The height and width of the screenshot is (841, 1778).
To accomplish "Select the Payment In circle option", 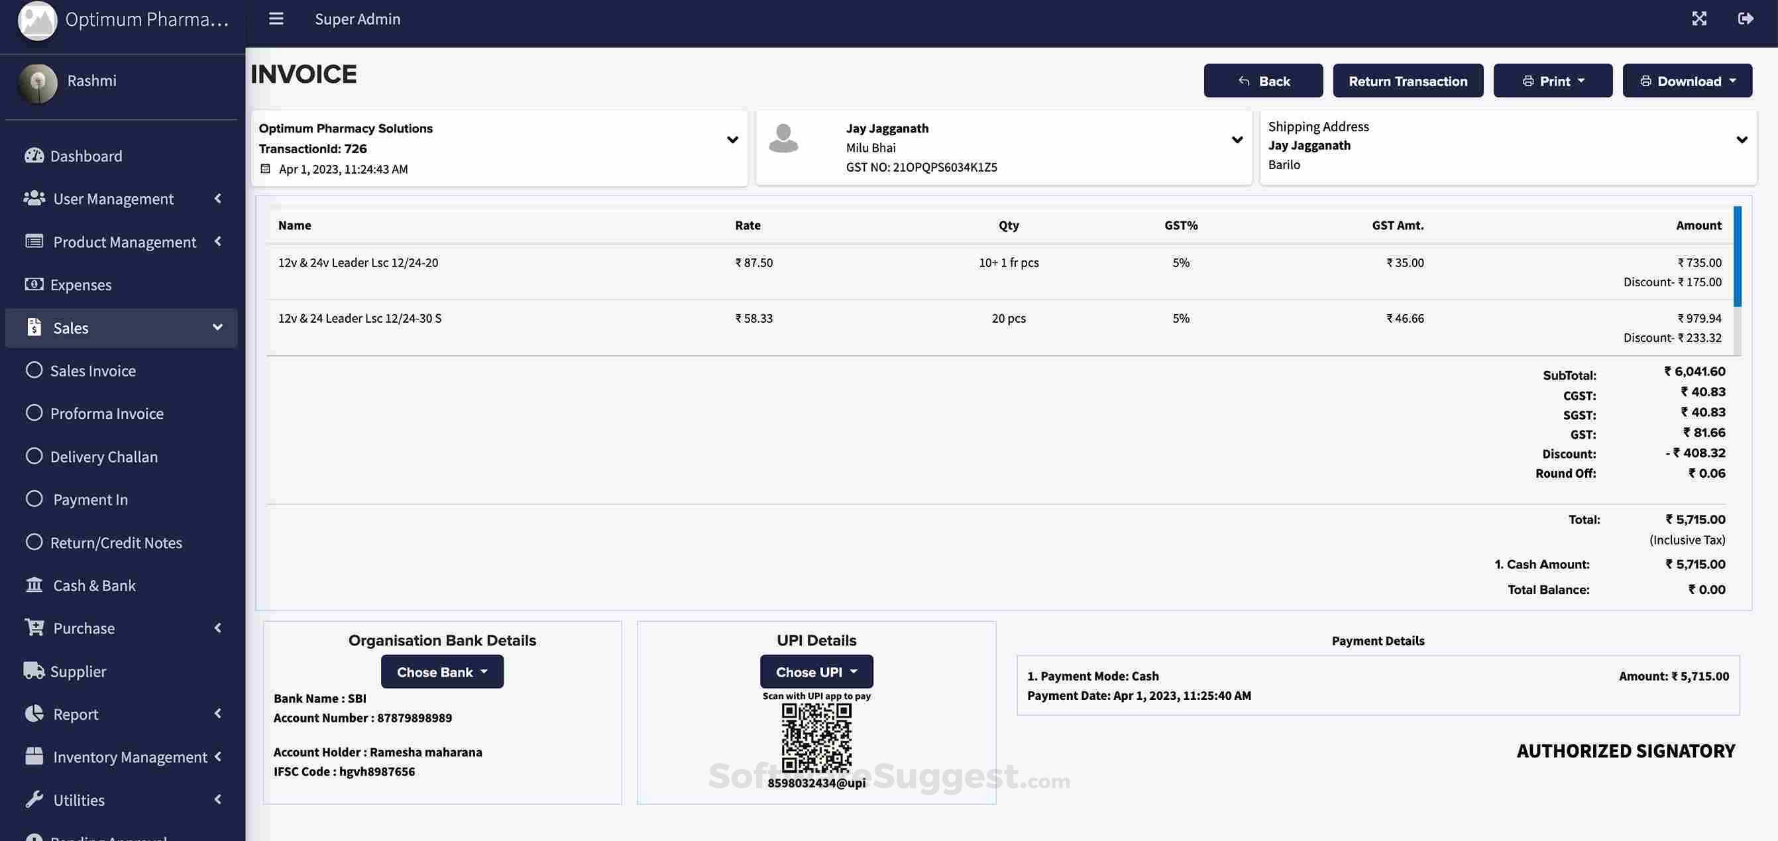I will click(34, 498).
